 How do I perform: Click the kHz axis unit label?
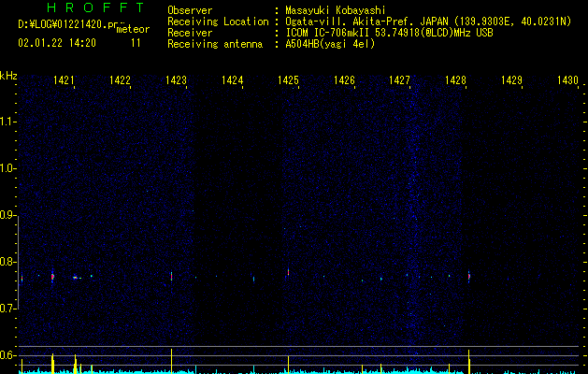[x=8, y=76]
